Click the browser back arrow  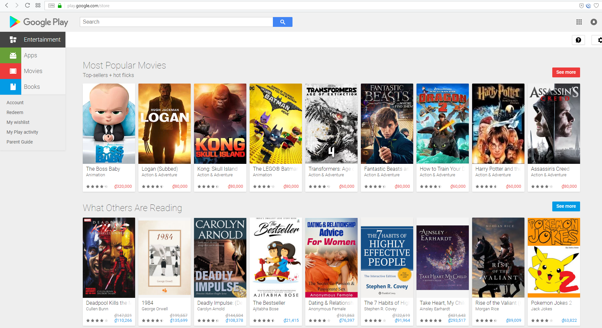[x=7, y=5]
